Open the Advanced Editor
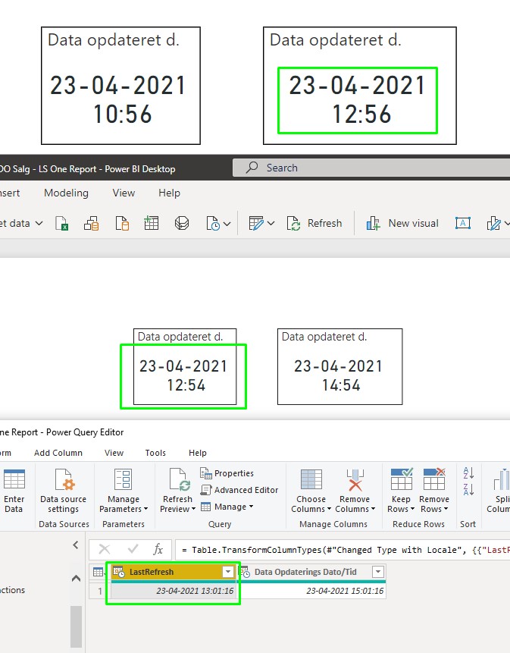 pyautogui.click(x=239, y=490)
